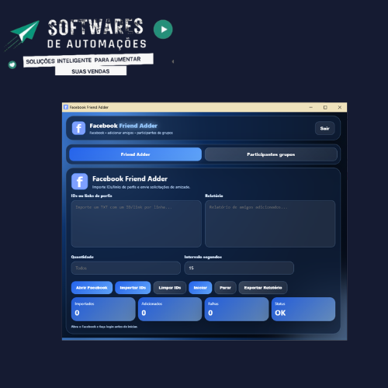Screen dimensions: 388x388
Task: Click the green heart badge icon
Action: pos(12,64)
